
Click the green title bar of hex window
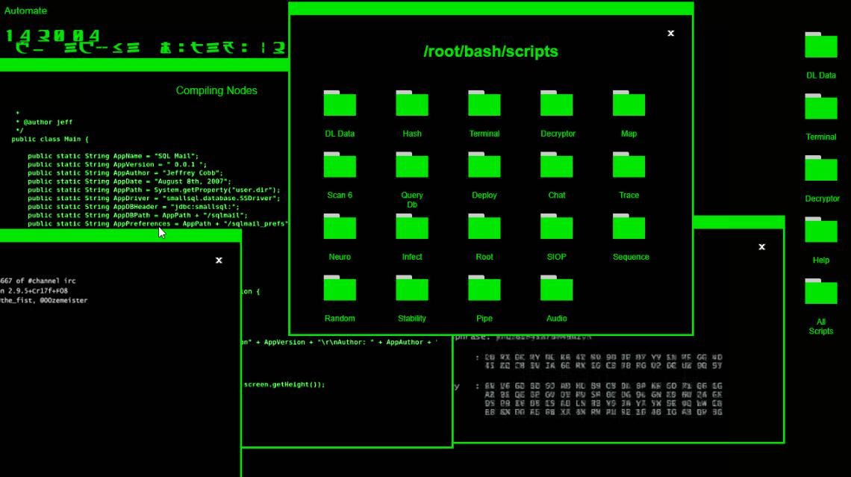[x=739, y=222]
